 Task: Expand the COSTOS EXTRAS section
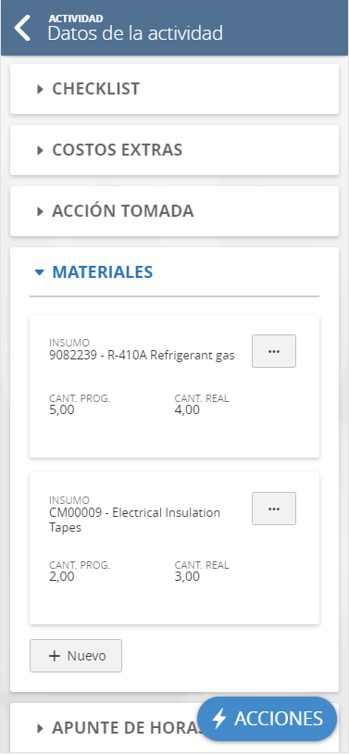[x=174, y=150]
